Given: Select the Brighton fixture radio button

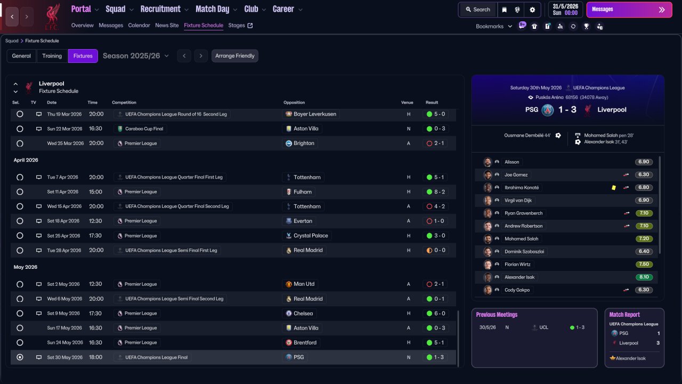Looking at the screenshot, I should point(20,143).
